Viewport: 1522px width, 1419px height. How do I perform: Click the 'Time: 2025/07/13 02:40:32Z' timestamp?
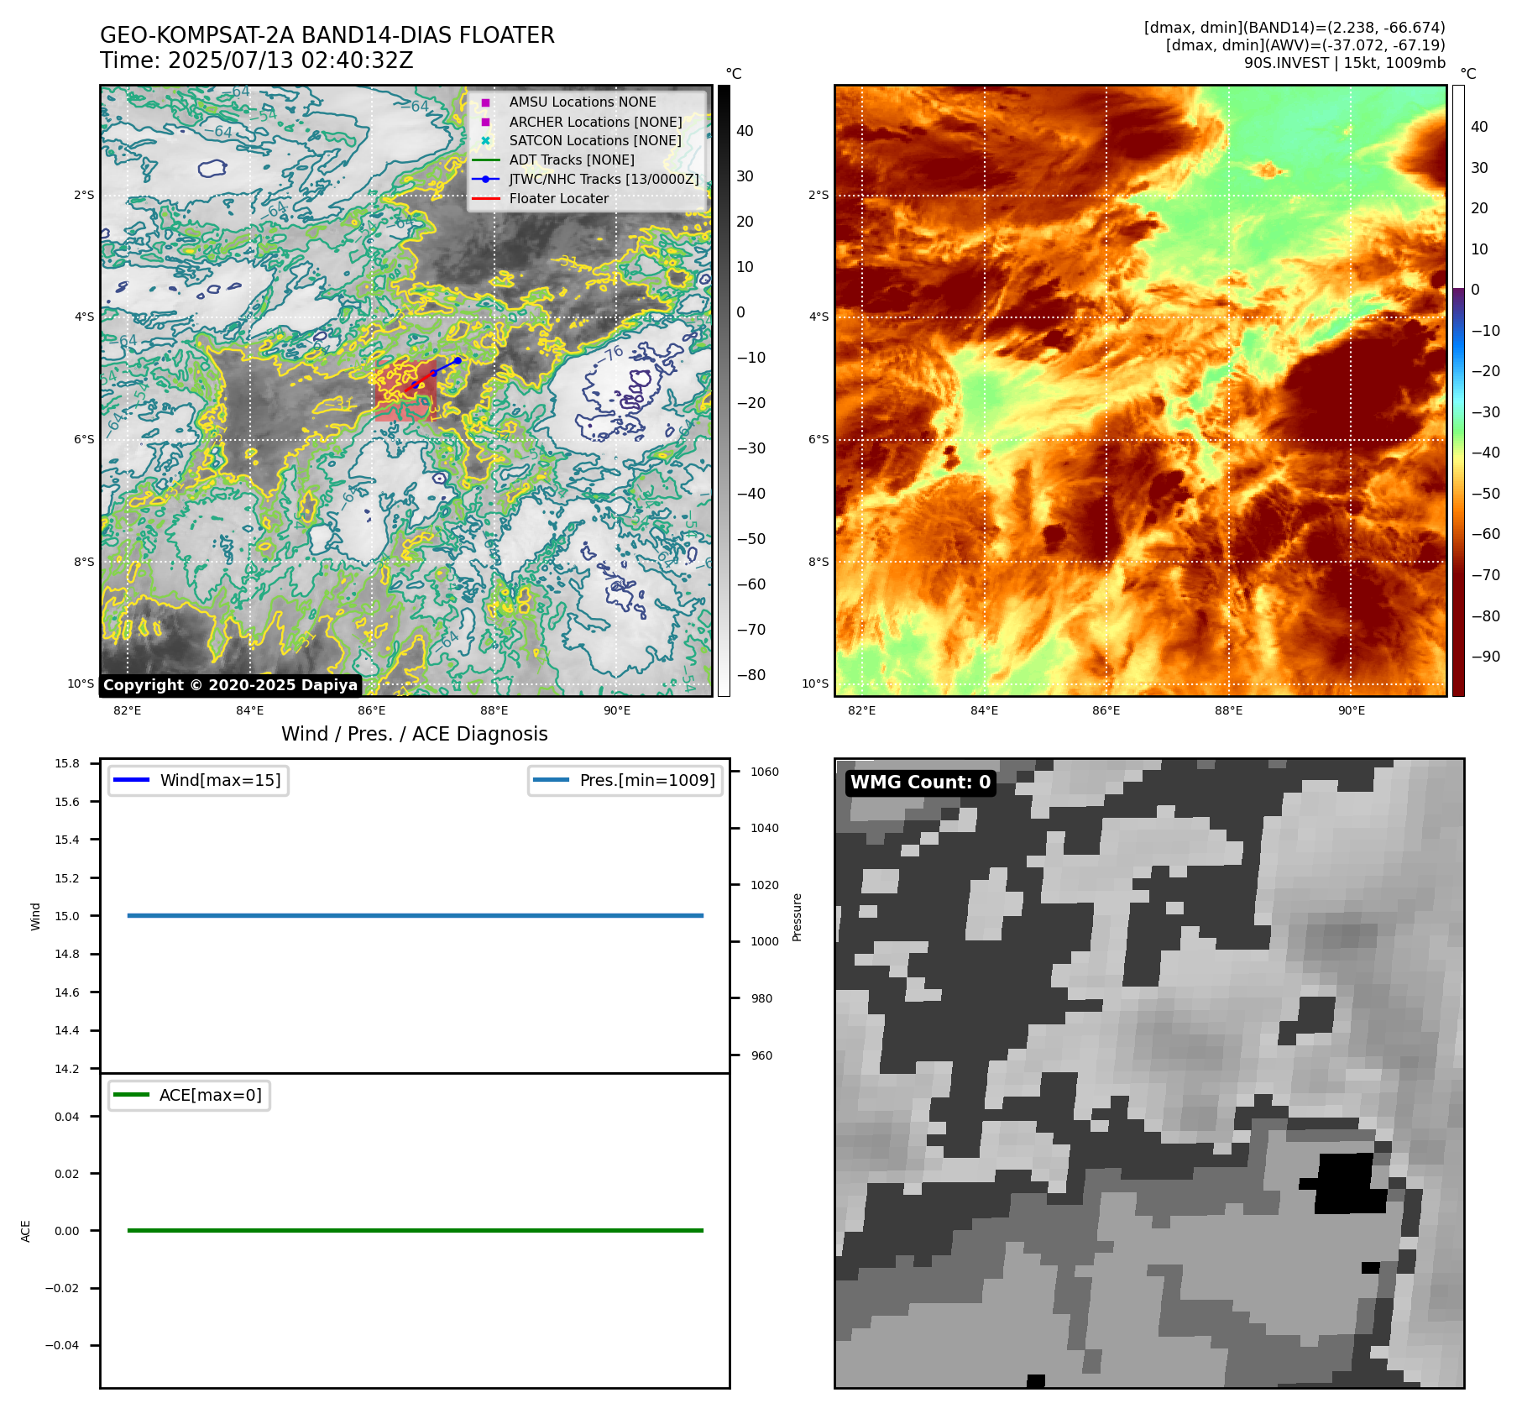pos(257,60)
